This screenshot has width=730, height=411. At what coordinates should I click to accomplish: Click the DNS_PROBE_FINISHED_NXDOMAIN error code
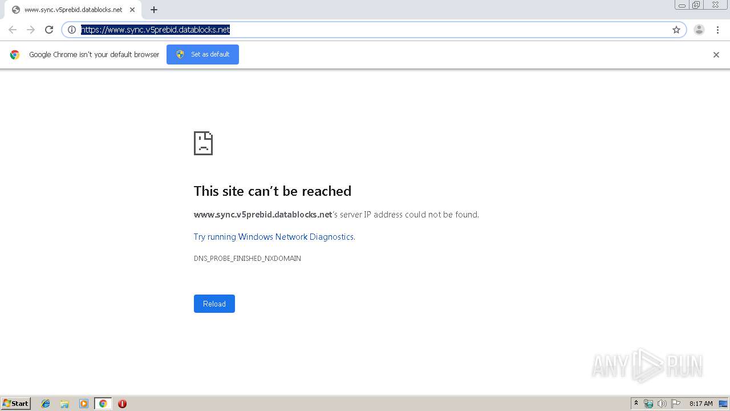click(248, 259)
